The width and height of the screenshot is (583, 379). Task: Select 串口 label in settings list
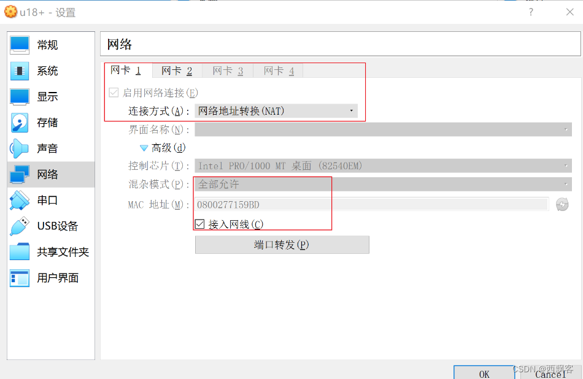[x=48, y=201]
